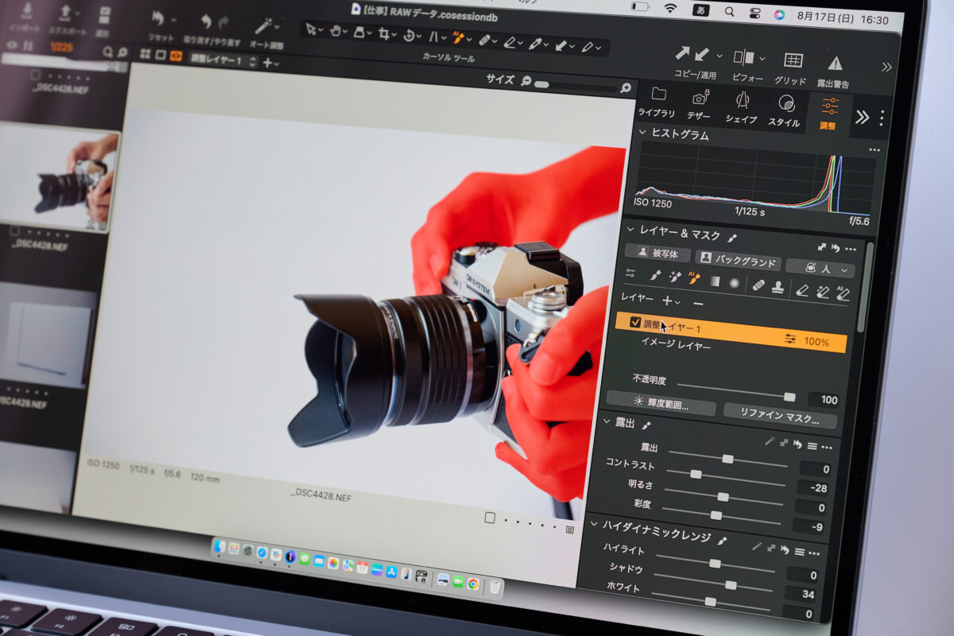Select the heal bandage tool icon
The width and height of the screenshot is (954, 636).
(x=758, y=285)
